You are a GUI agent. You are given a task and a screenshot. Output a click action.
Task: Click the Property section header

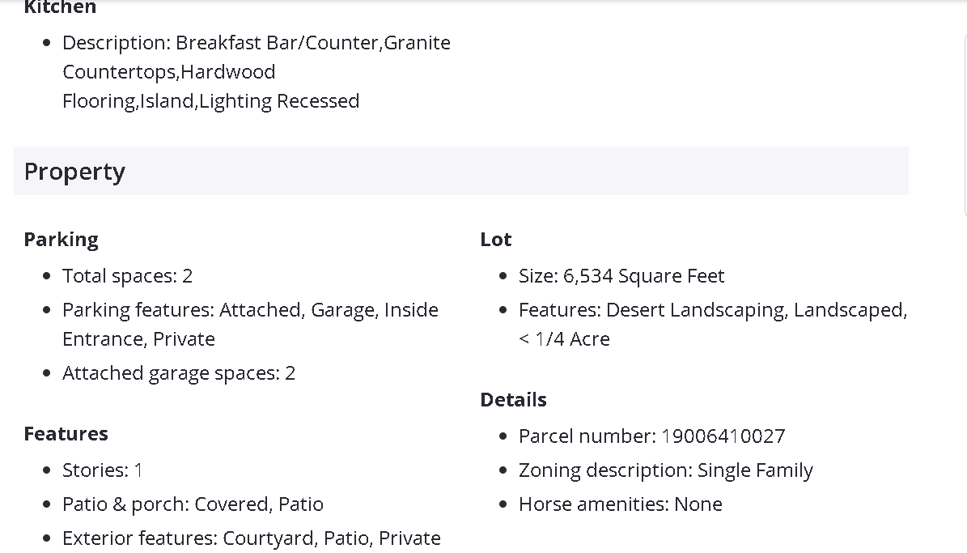coord(74,172)
